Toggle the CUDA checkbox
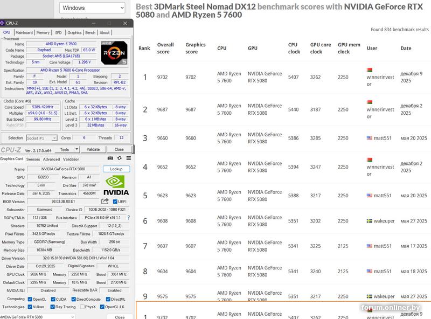The height and width of the screenshot is (319, 431). coord(53,299)
